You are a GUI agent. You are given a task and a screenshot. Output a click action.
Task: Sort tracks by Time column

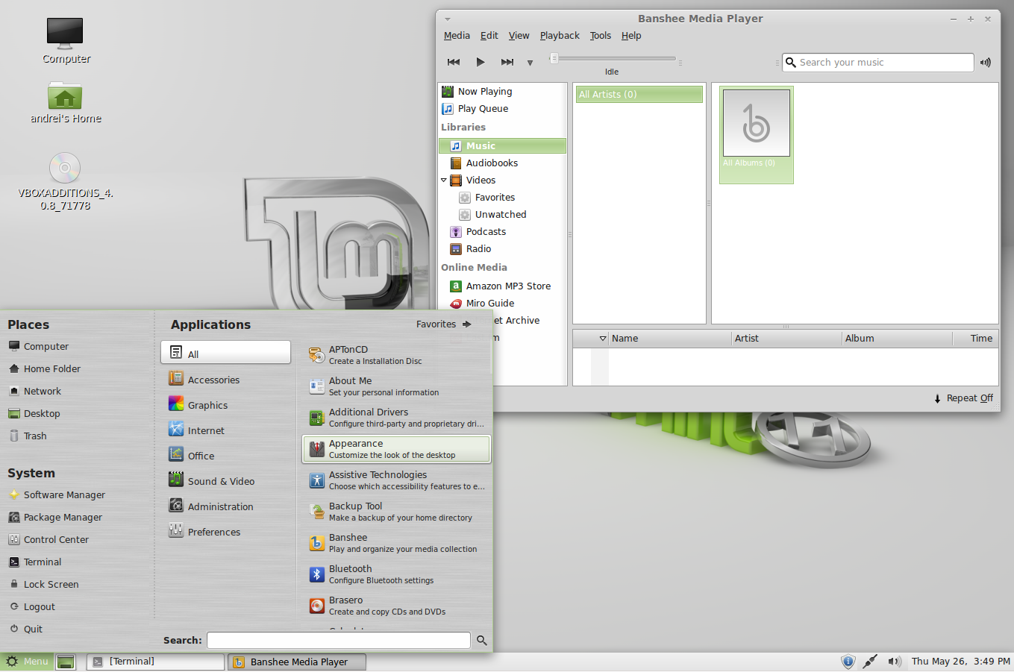(975, 339)
